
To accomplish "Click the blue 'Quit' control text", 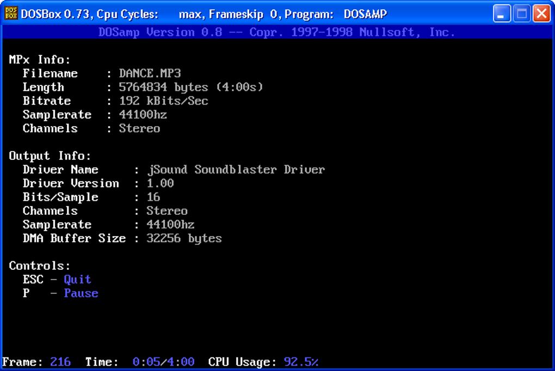I will coord(77,279).
